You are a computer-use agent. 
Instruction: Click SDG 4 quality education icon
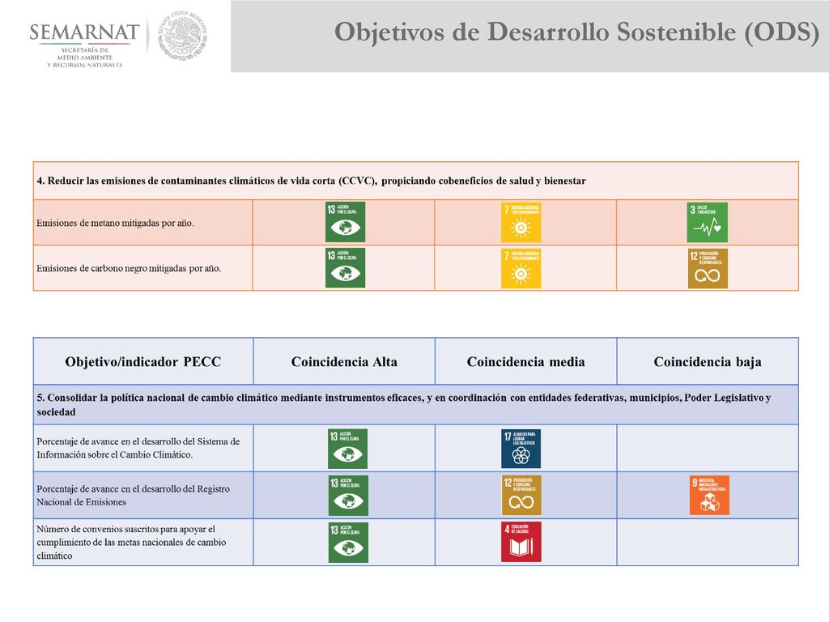521,542
